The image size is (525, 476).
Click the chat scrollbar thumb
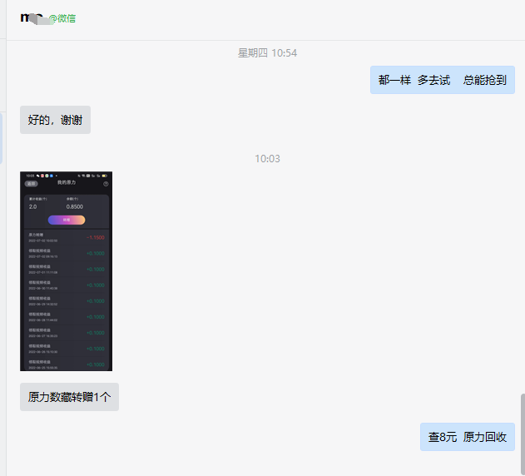[x=522, y=433]
